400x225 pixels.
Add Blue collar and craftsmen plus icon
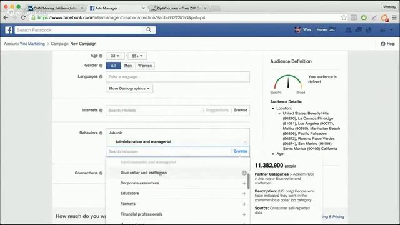(x=244, y=172)
